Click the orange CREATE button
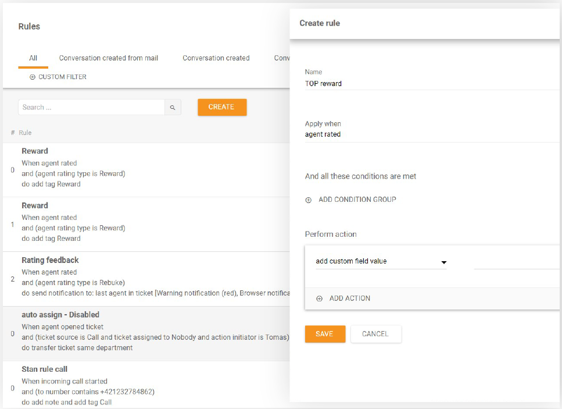Image resolution: width=562 pixels, height=409 pixels. tap(222, 107)
